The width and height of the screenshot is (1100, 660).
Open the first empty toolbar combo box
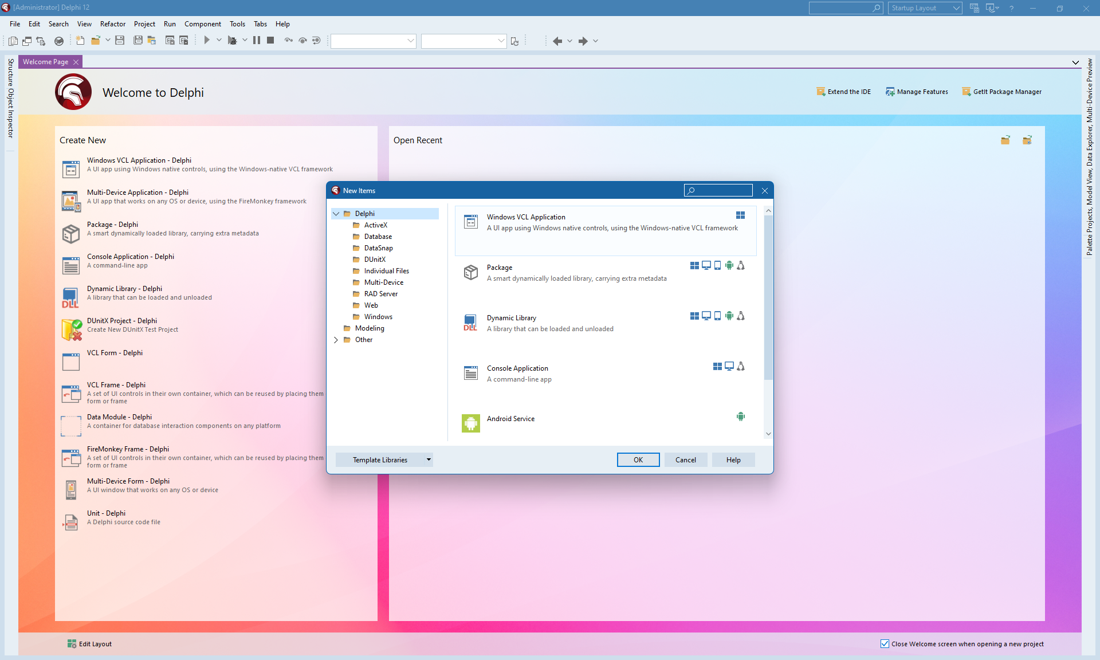[x=374, y=41]
